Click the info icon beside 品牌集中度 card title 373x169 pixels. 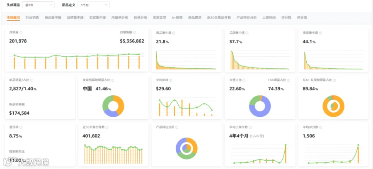247,33
